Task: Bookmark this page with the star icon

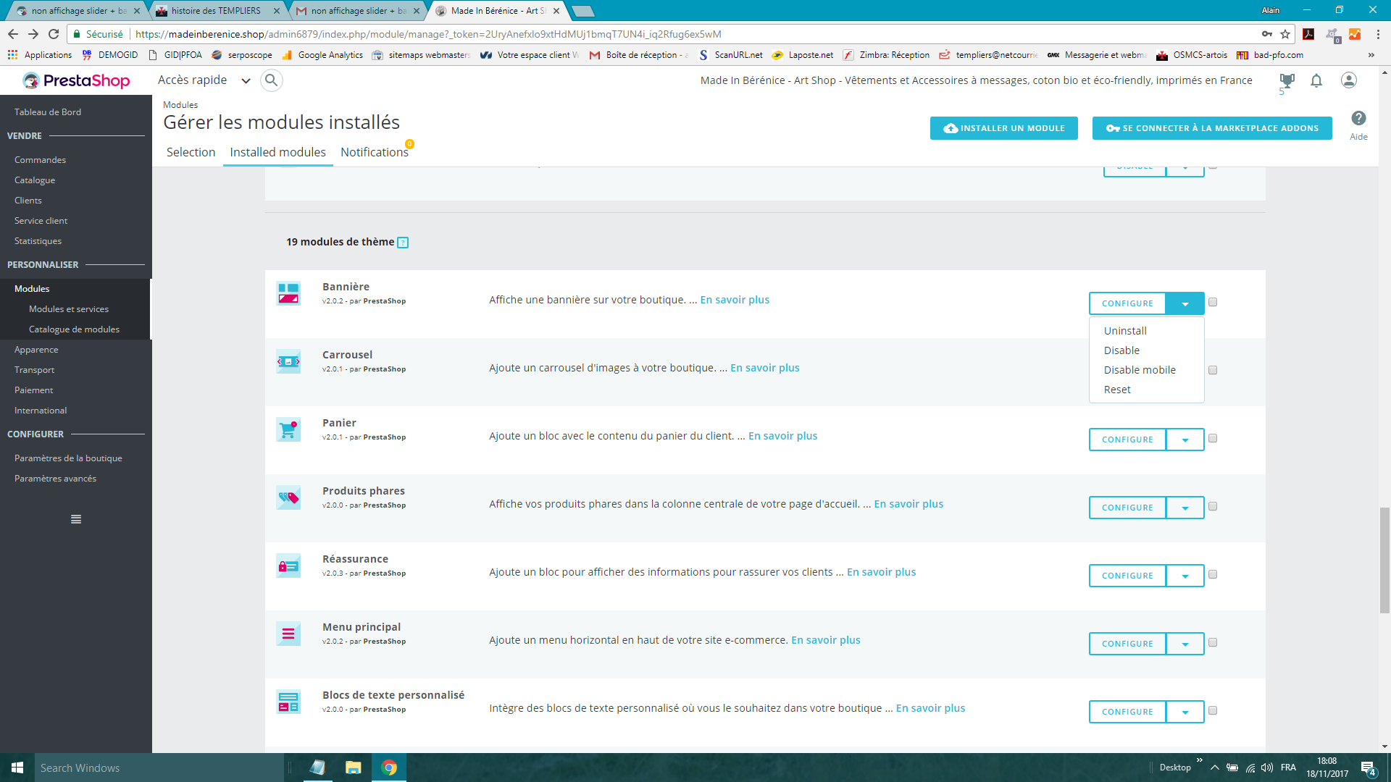Action: pos(1285,34)
